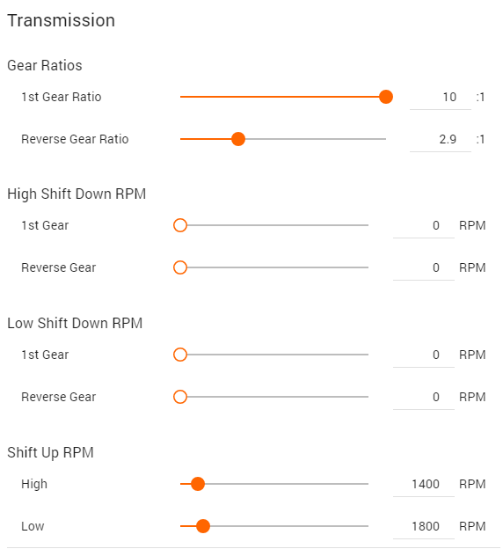Click the Transmission section heading
The width and height of the screenshot is (503, 549).
coord(61,20)
